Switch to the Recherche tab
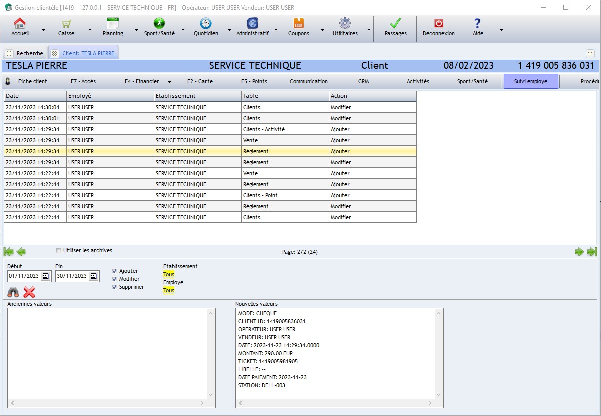This screenshot has width=601, height=416. tap(25, 53)
